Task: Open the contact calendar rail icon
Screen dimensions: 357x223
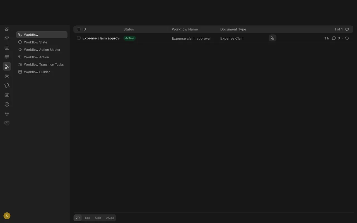Action: pyautogui.click(x=7, y=95)
